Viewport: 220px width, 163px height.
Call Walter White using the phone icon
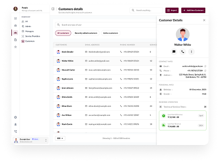[x=183, y=52]
